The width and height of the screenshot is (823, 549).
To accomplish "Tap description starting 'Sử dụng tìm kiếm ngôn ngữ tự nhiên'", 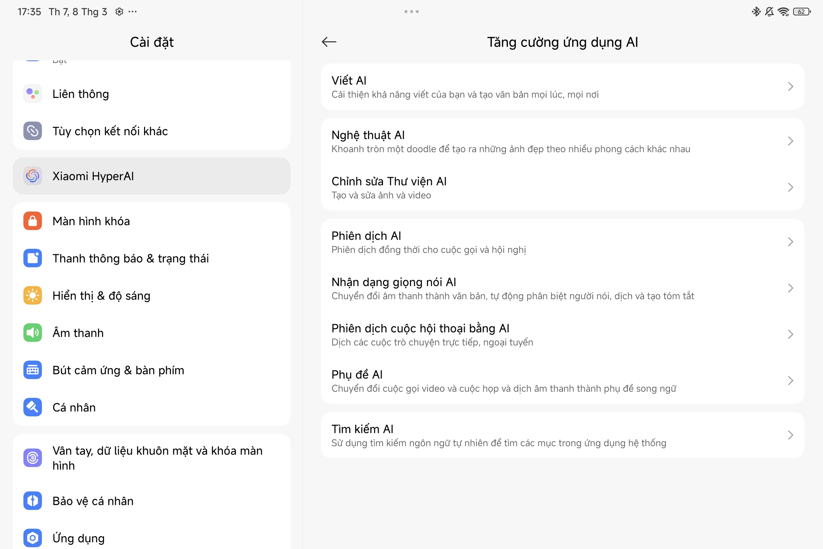I will pyautogui.click(x=499, y=443).
